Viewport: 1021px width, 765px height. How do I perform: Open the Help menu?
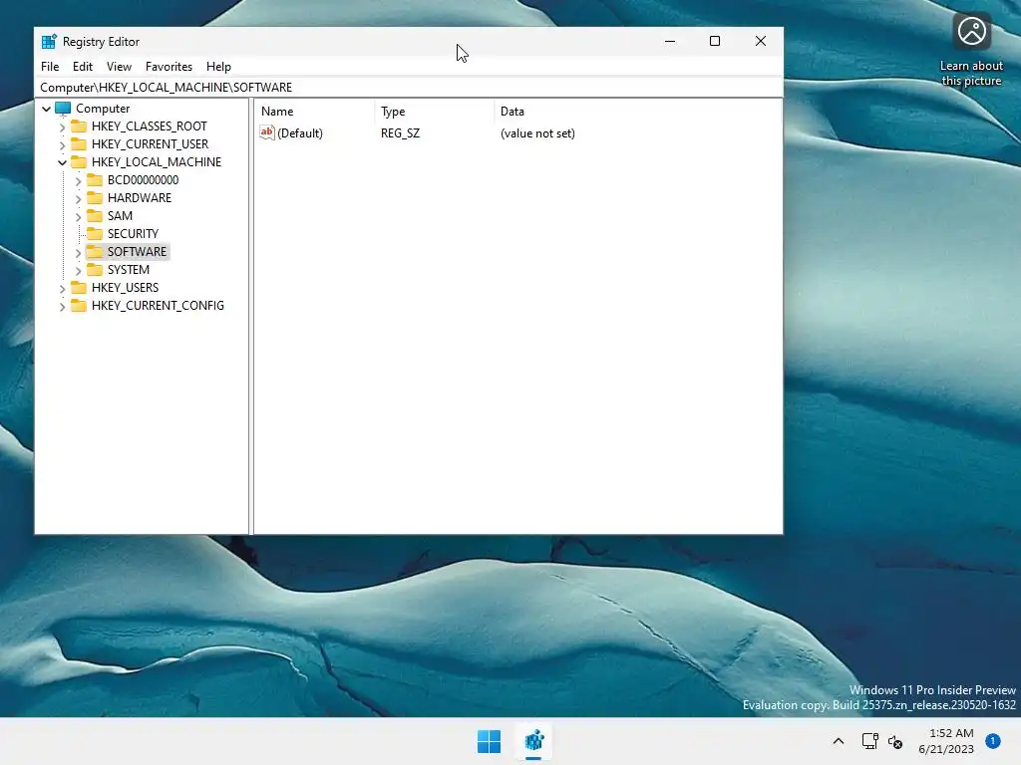coord(218,67)
